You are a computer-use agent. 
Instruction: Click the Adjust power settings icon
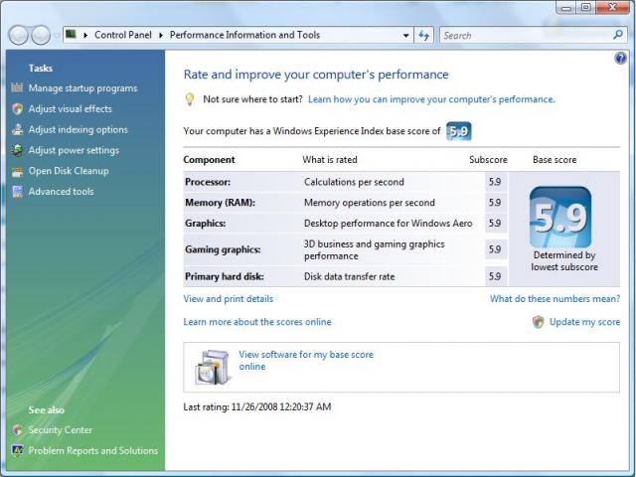click(x=17, y=150)
